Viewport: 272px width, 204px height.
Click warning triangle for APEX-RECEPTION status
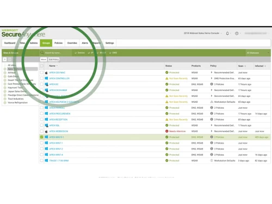tap(167, 119)
